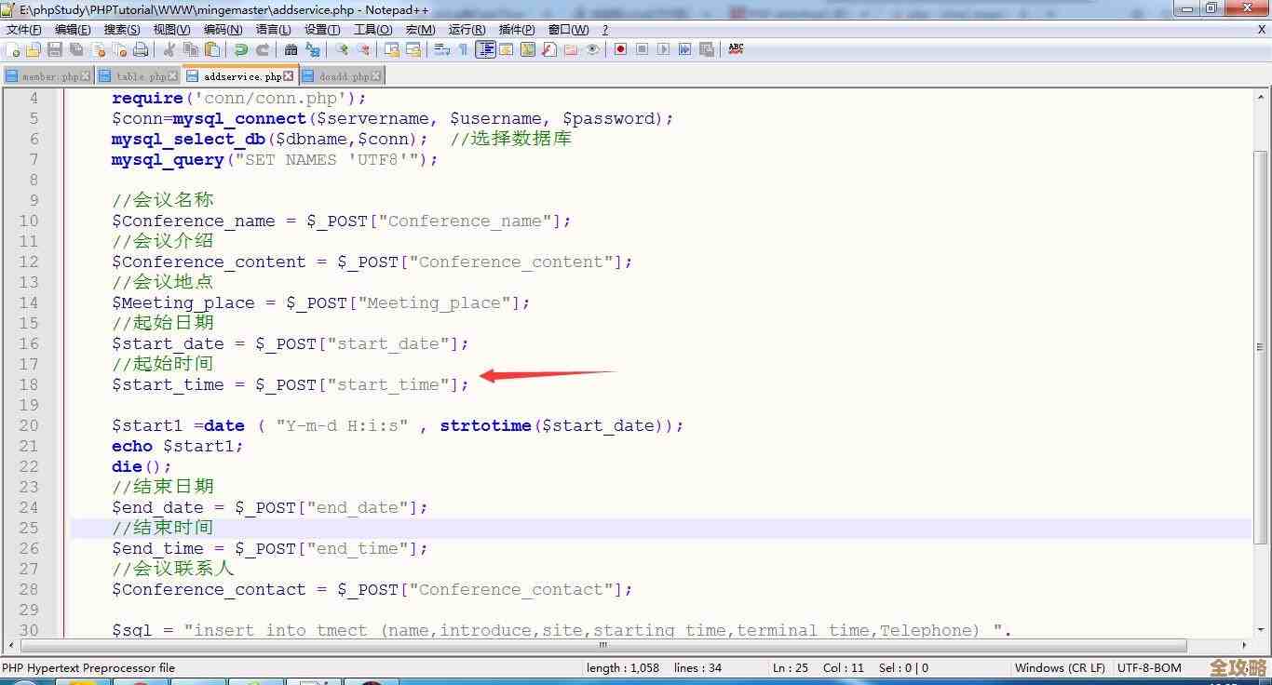Click the vertical scrollbar down arrow
The width and height of the screenshot is (1272, 685).
tap(1261, 628)
